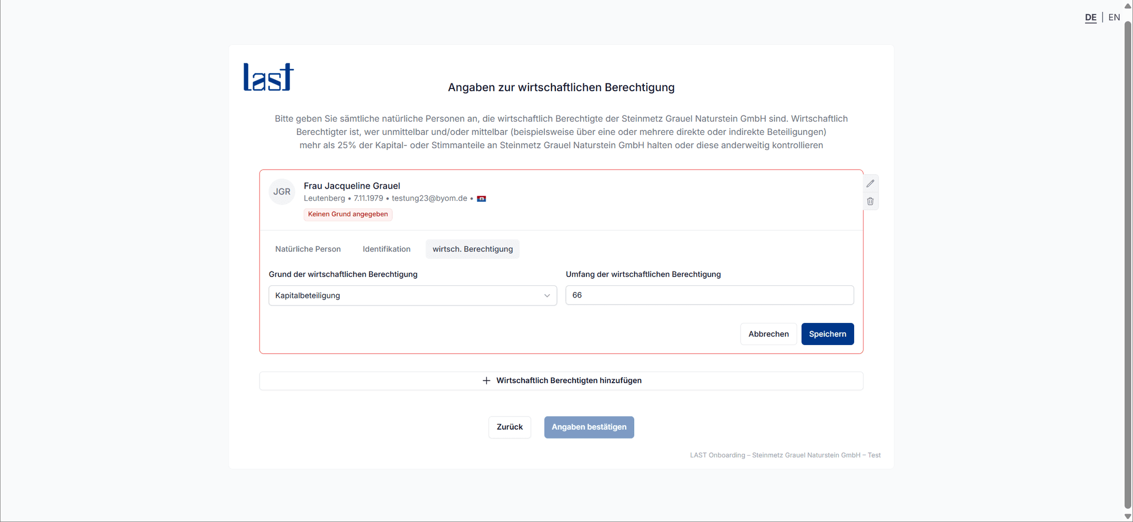Click the LAST logo
This screenshot has width=1133, height=522.
pos(268,77)
